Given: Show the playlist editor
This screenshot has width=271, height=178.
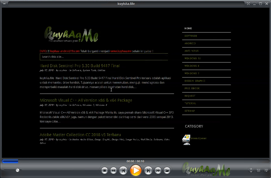Looking at the screenshot, I should point(266,171).
